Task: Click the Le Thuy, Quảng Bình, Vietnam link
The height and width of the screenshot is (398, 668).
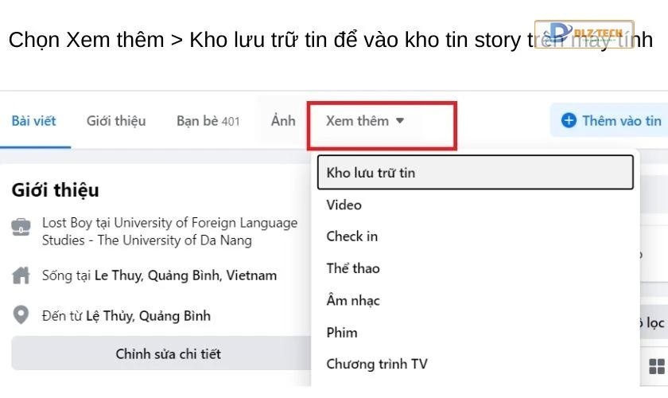Action: pos(185,276)
